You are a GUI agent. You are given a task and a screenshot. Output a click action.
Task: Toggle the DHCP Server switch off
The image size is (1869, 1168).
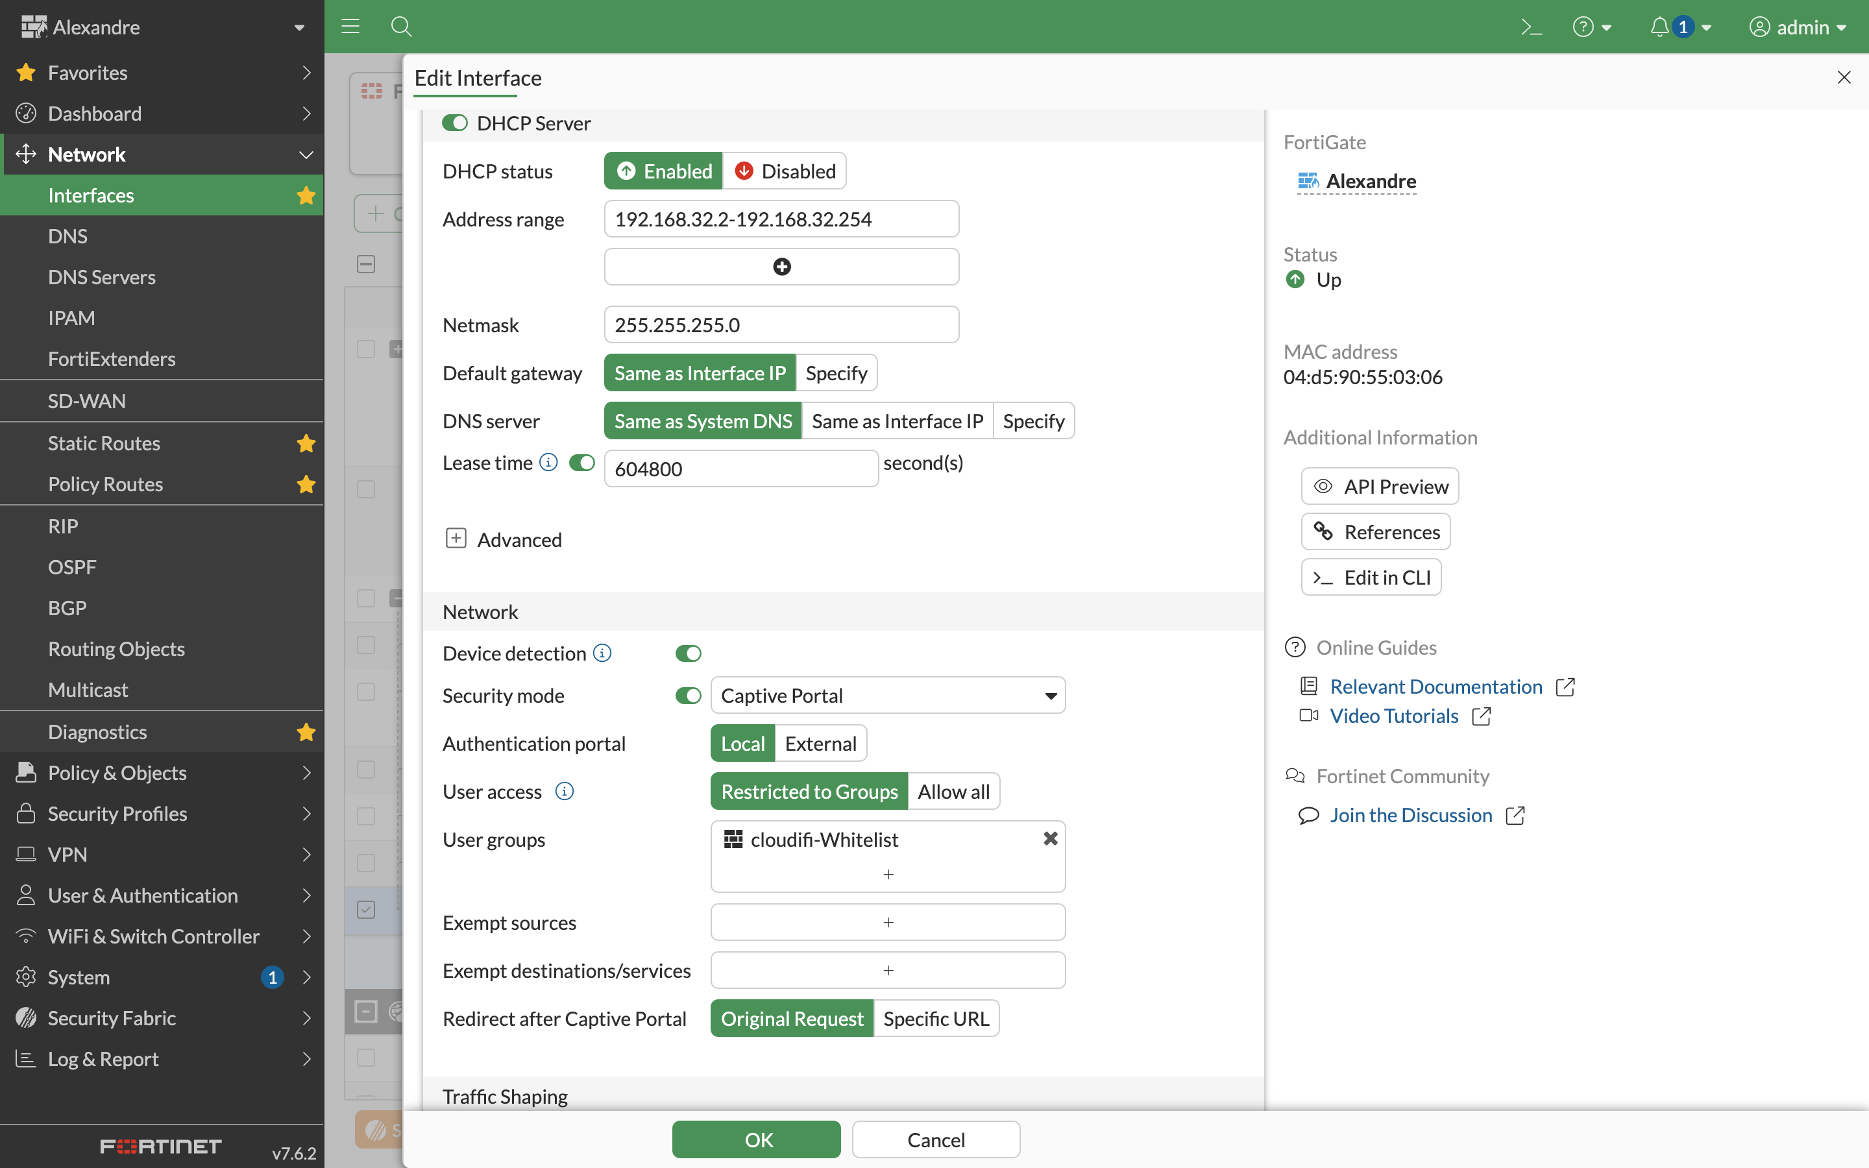[455, 123]
